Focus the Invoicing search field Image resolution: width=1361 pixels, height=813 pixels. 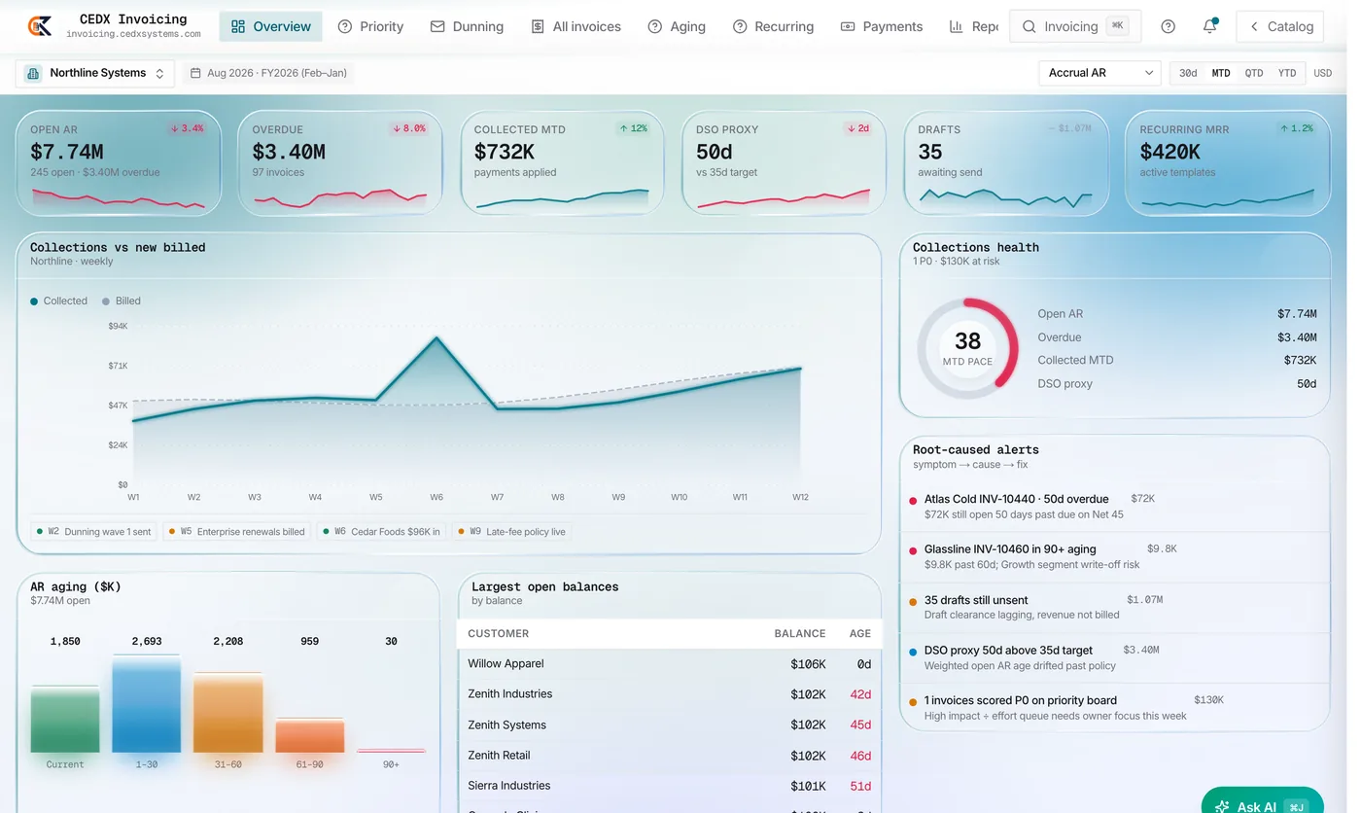click(1075, 26)
